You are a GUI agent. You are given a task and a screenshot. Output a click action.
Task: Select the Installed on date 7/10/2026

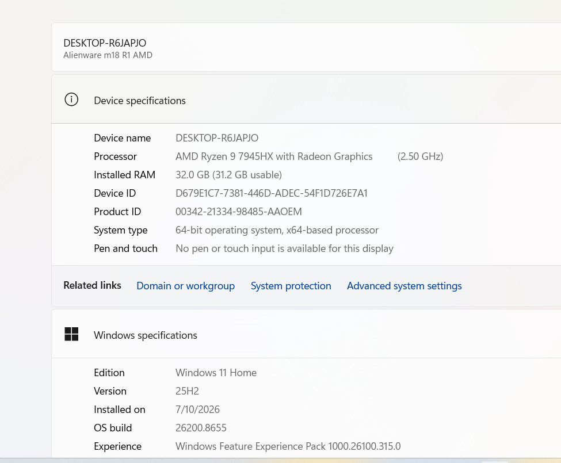point(197,410)
